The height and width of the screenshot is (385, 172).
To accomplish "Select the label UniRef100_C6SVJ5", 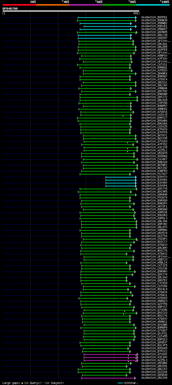I will click(x=154, y=115).
